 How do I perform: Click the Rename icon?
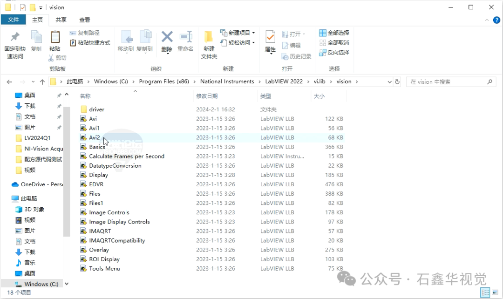click(x=186, y=37)
